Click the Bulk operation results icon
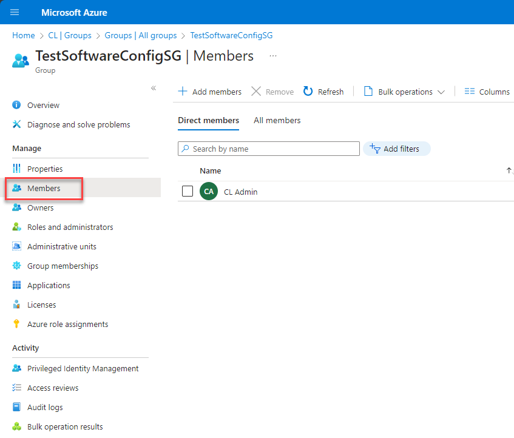This screenshot has width=514, height=438. 16,426
